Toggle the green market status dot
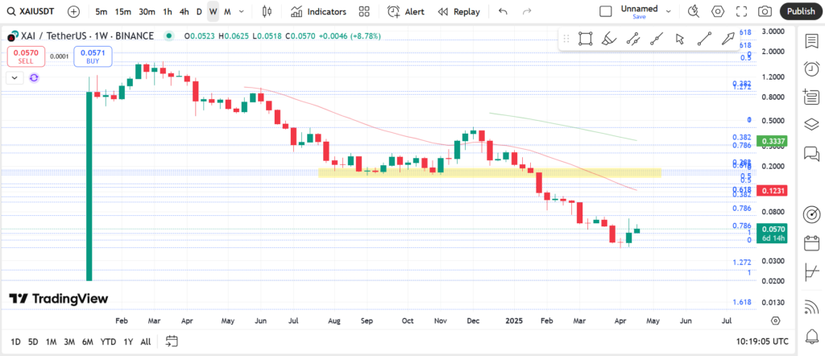 (168, 36)
